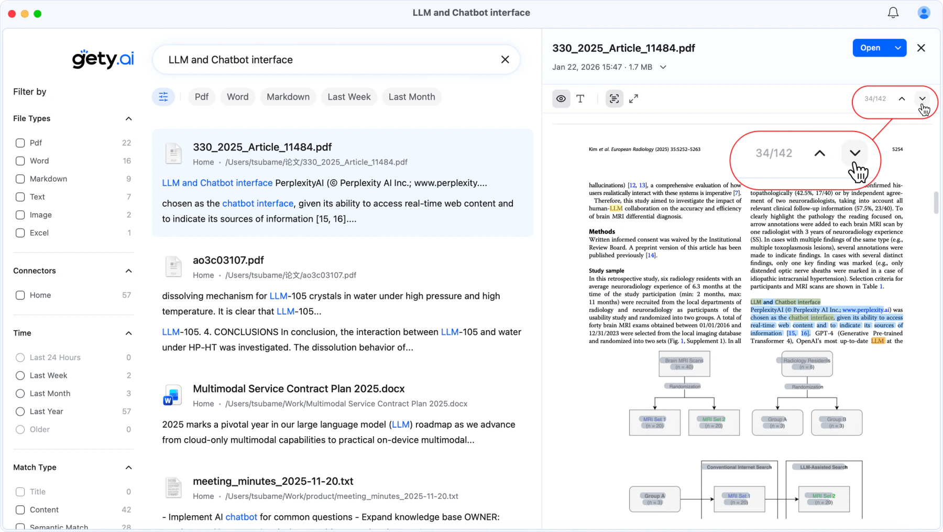Check the Image file type filter
This screenshot has height=532, width=943.
tap(20, 215)
